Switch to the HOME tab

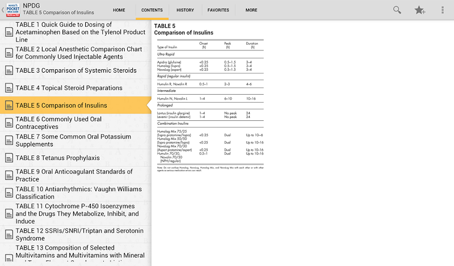coord(119,10)
